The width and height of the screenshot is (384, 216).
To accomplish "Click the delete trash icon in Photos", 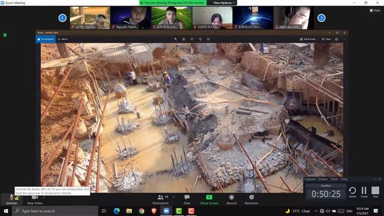I will [x=184, y=39].
